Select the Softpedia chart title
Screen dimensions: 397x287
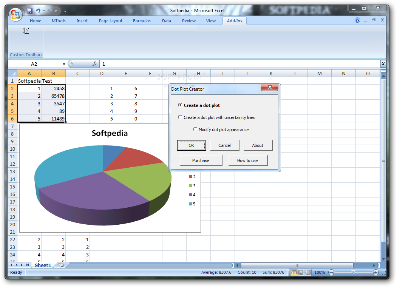coord(110,133)
